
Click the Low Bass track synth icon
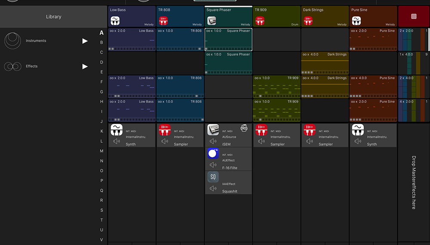[115, 21]
